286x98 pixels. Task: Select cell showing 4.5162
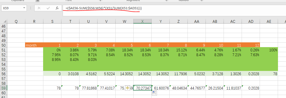coord(88,74)
